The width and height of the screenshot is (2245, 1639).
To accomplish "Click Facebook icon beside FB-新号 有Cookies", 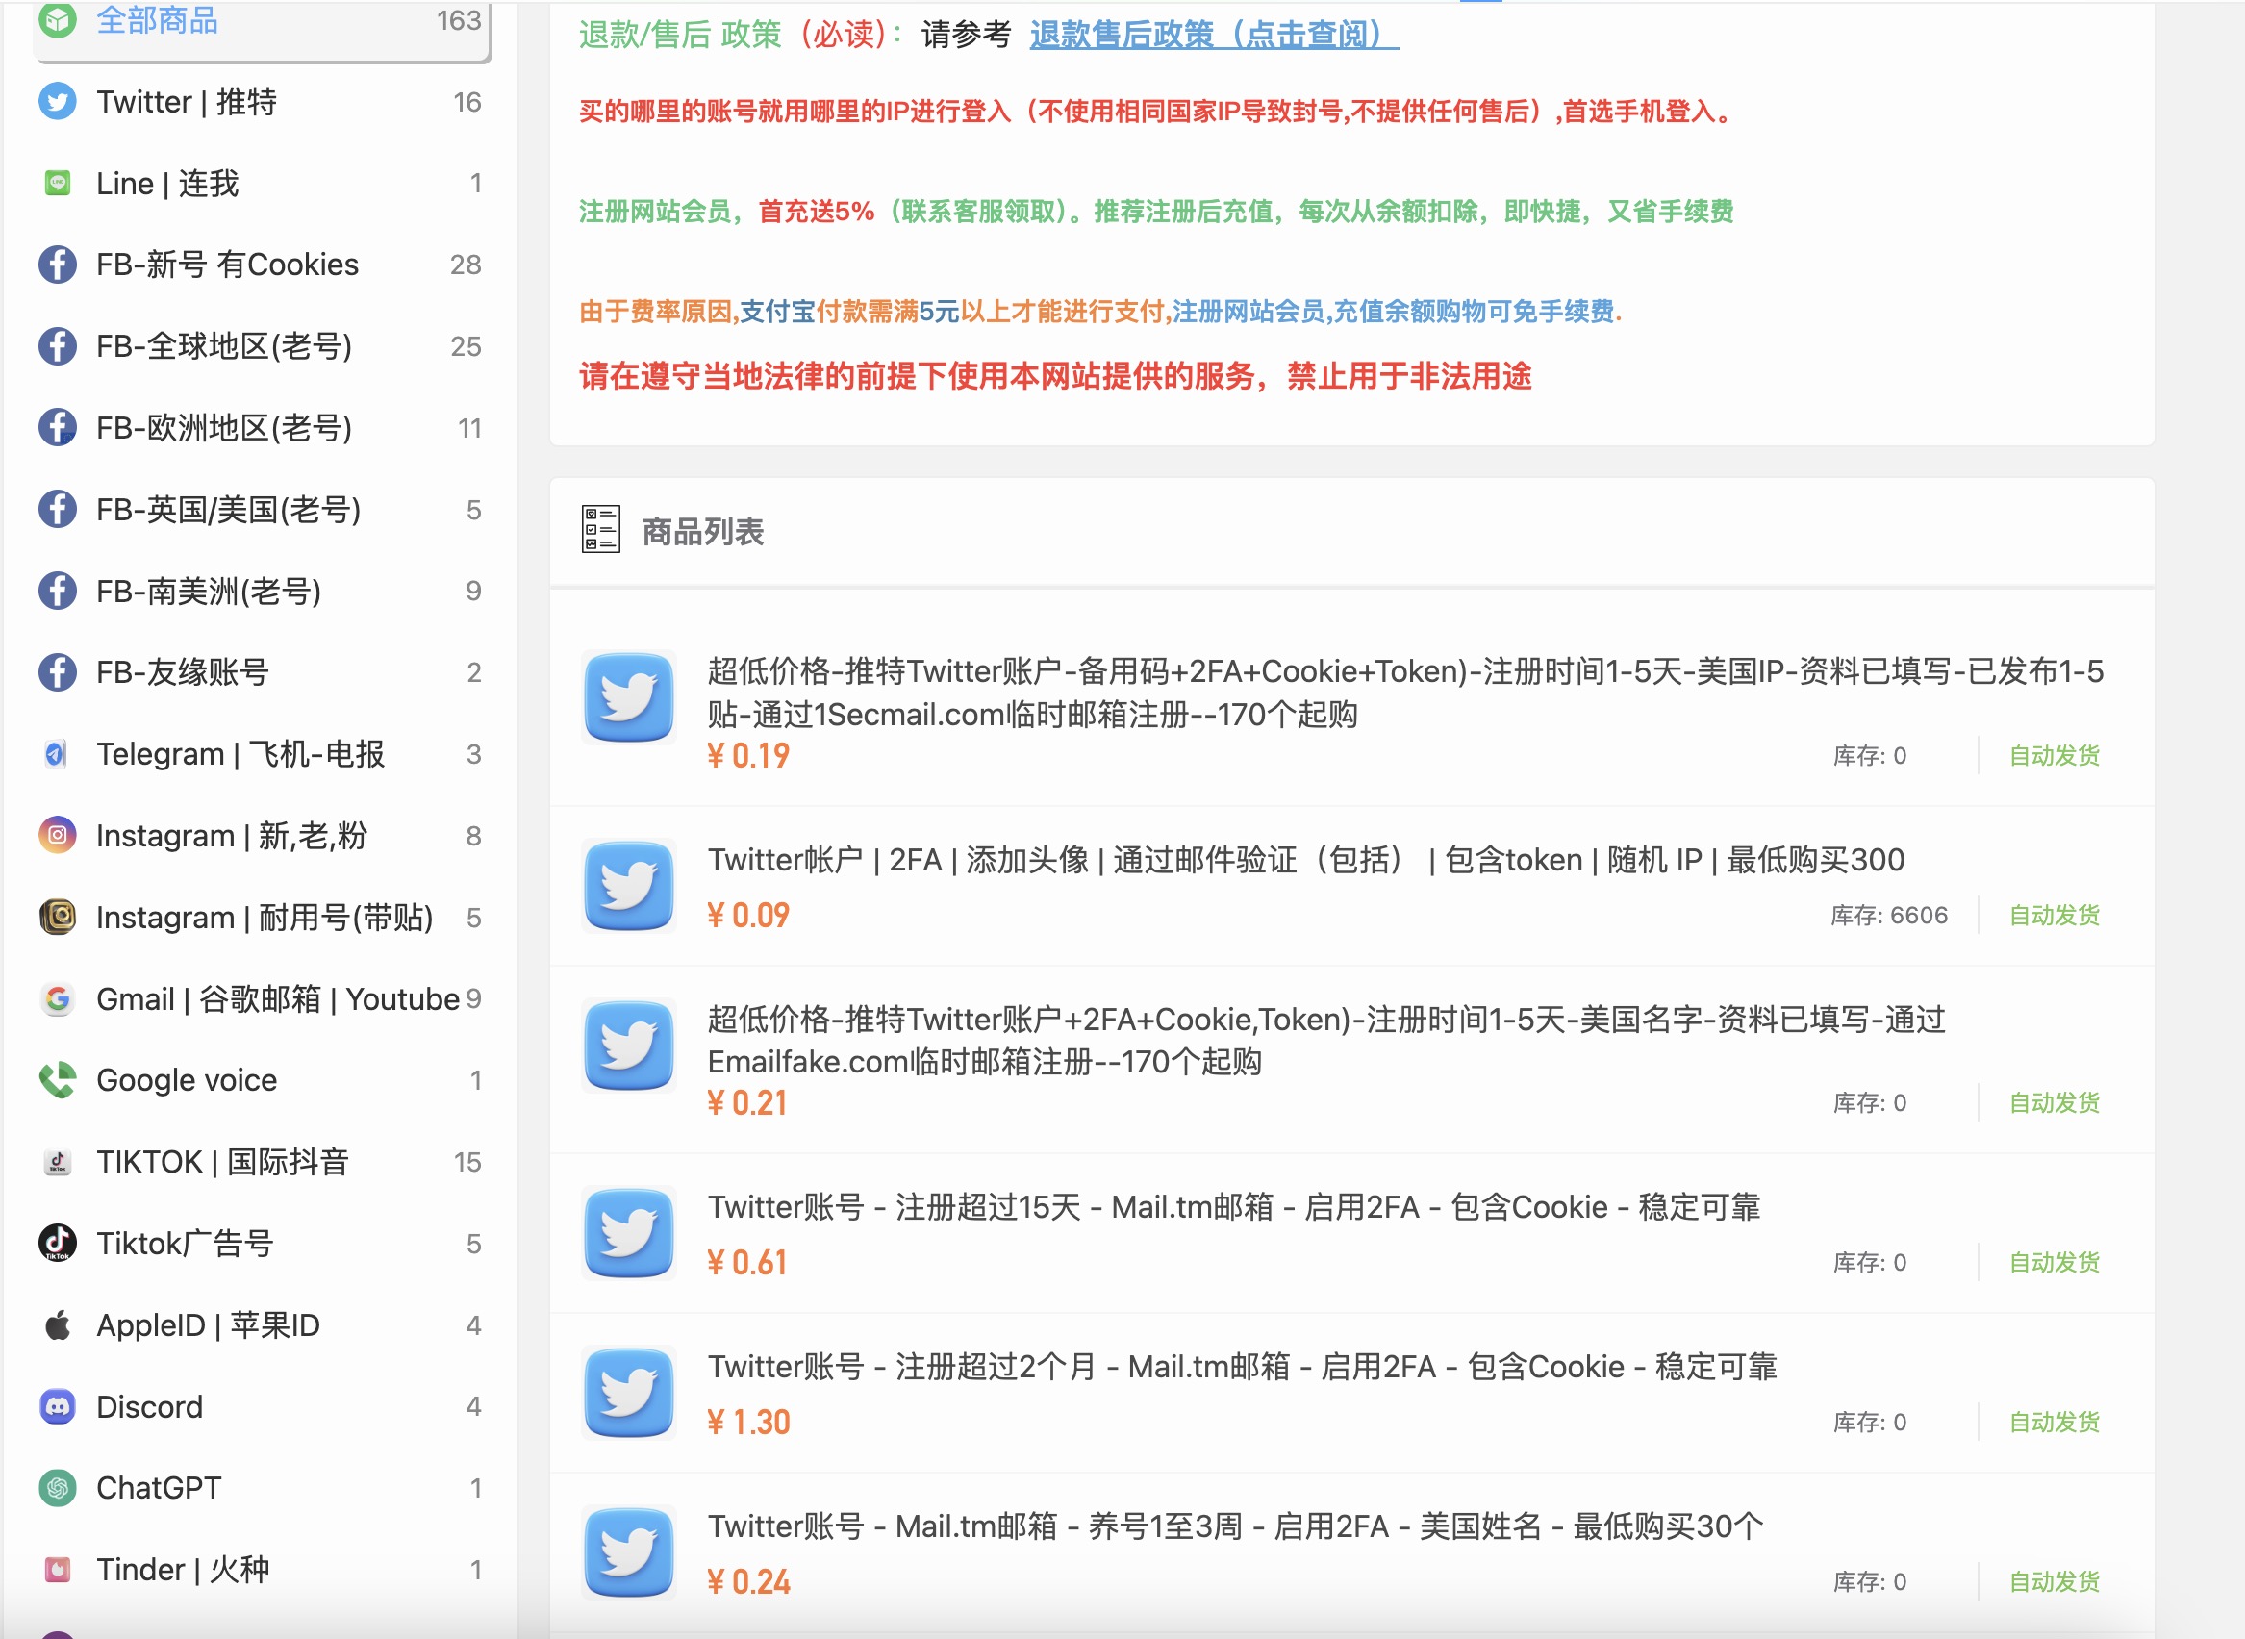I will [58, 264].
